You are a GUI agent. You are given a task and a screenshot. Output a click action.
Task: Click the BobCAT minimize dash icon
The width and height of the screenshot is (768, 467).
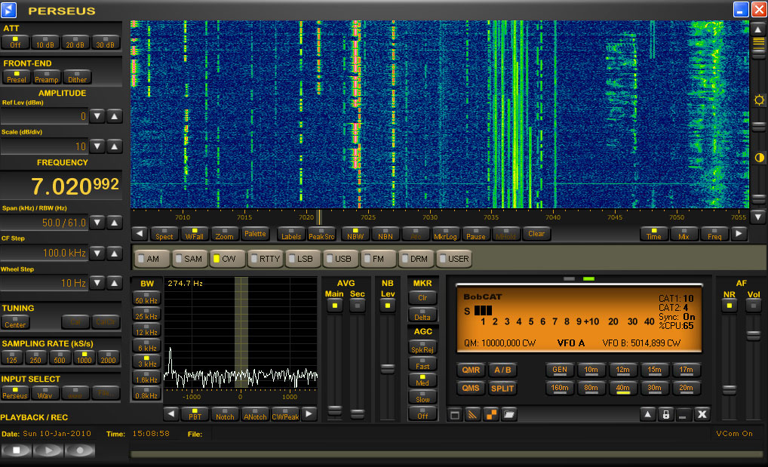tap(683, 415)
